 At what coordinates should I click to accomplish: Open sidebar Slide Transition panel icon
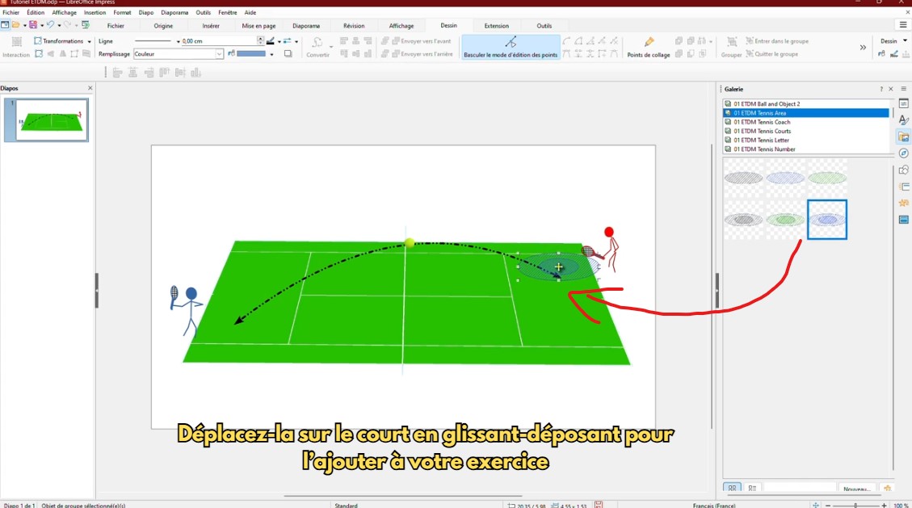(x=903, y=187)
